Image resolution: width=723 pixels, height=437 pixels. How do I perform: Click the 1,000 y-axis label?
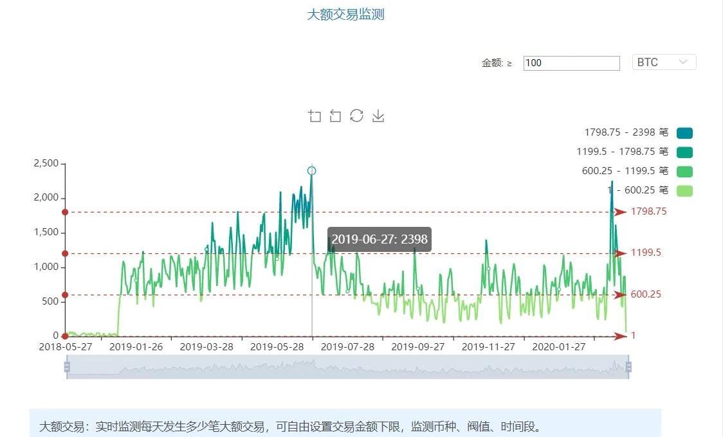point(46,267)
